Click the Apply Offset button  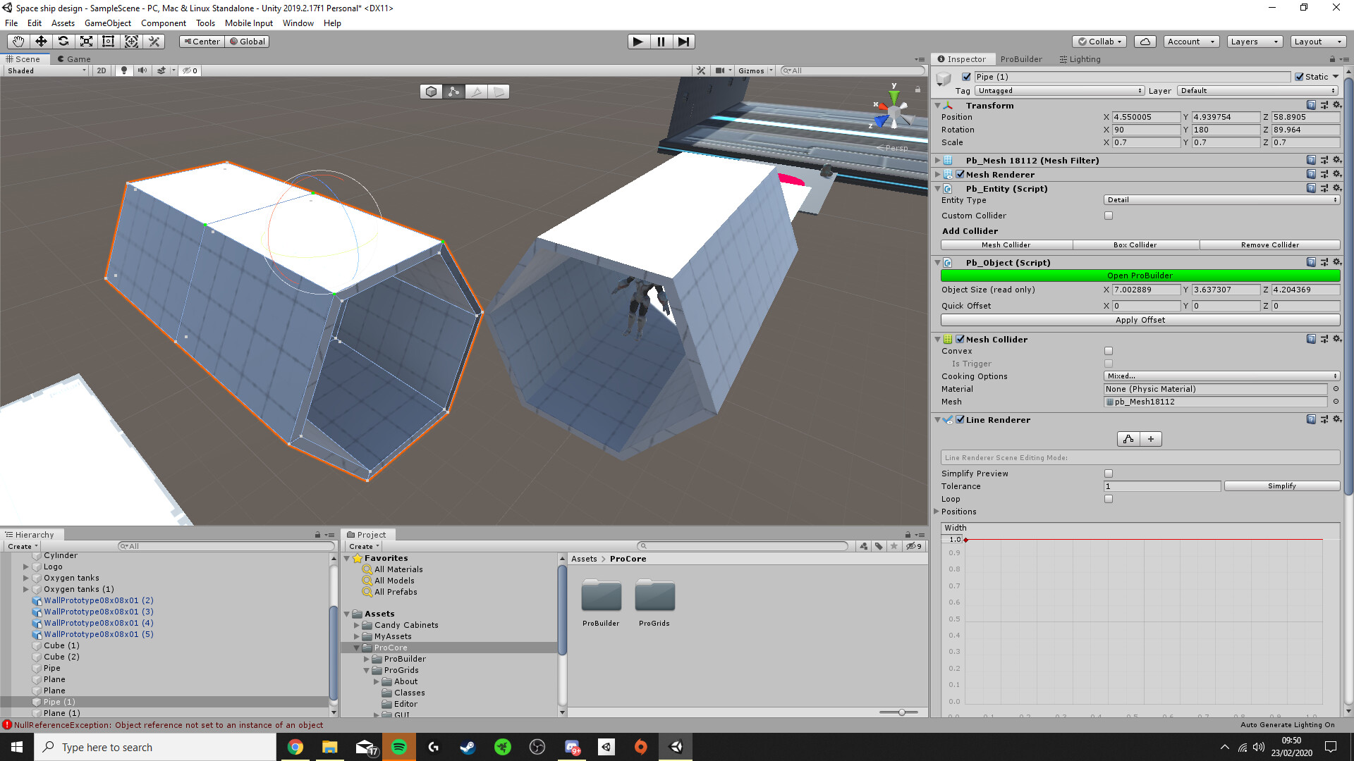1140,320
